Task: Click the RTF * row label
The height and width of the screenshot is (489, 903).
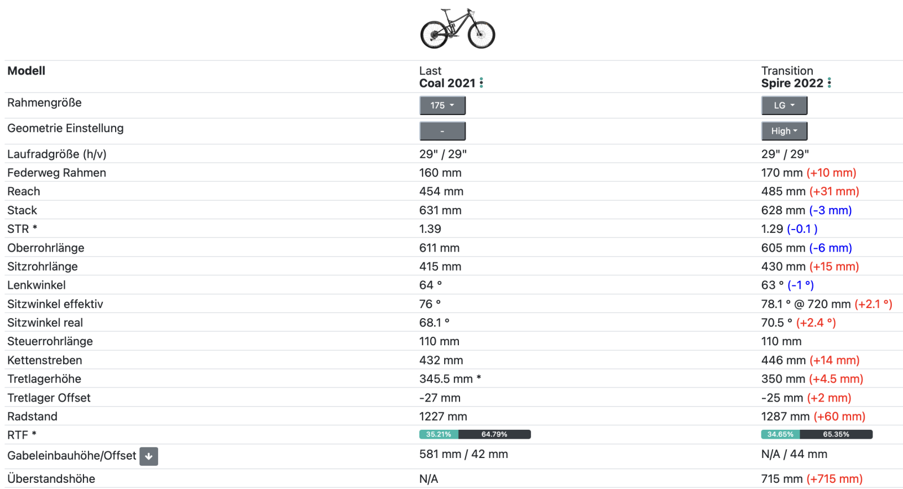Action: (x=21, y=435)
